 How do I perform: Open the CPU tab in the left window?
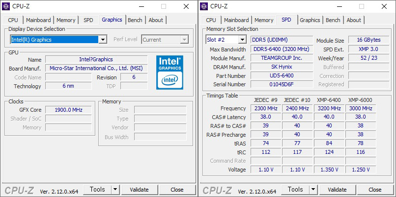pos(13,20)
